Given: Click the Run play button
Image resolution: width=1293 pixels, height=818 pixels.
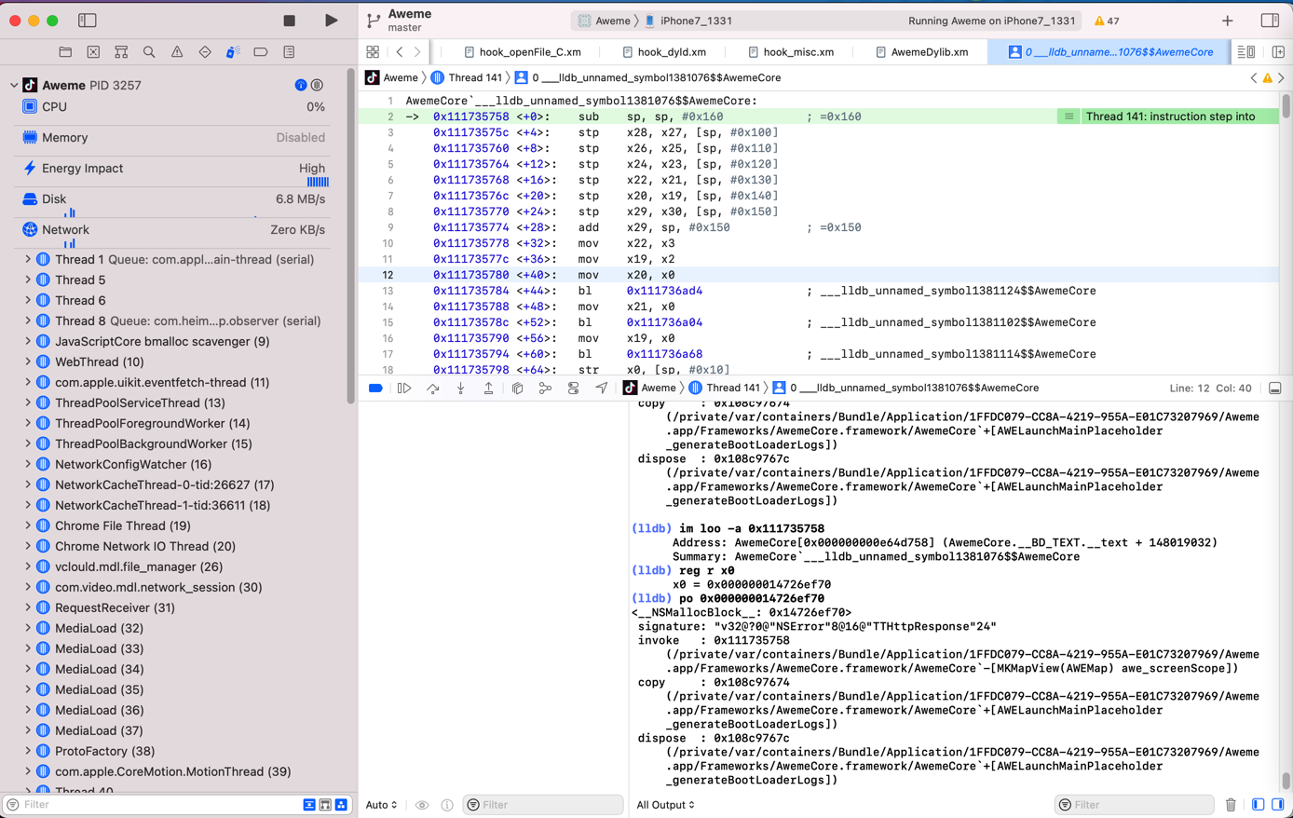Looking at the screenshot, I should (331, 20).
